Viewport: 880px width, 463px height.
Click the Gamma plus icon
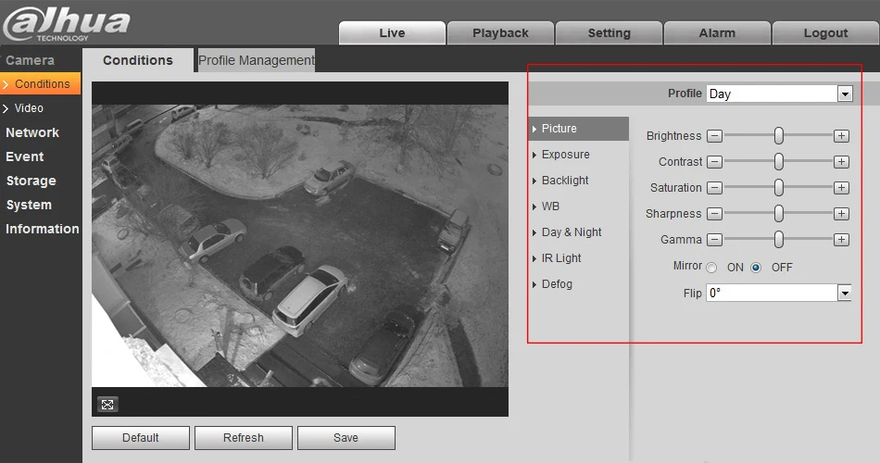(841, 240)
